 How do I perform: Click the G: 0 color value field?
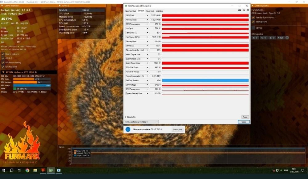264,38
